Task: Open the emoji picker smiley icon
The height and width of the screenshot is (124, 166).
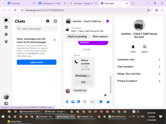Action: point(101,102)
